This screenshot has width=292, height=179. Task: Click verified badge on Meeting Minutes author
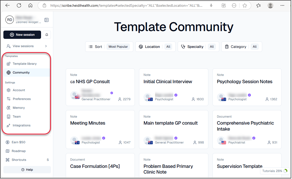click(x=104, y=138)
